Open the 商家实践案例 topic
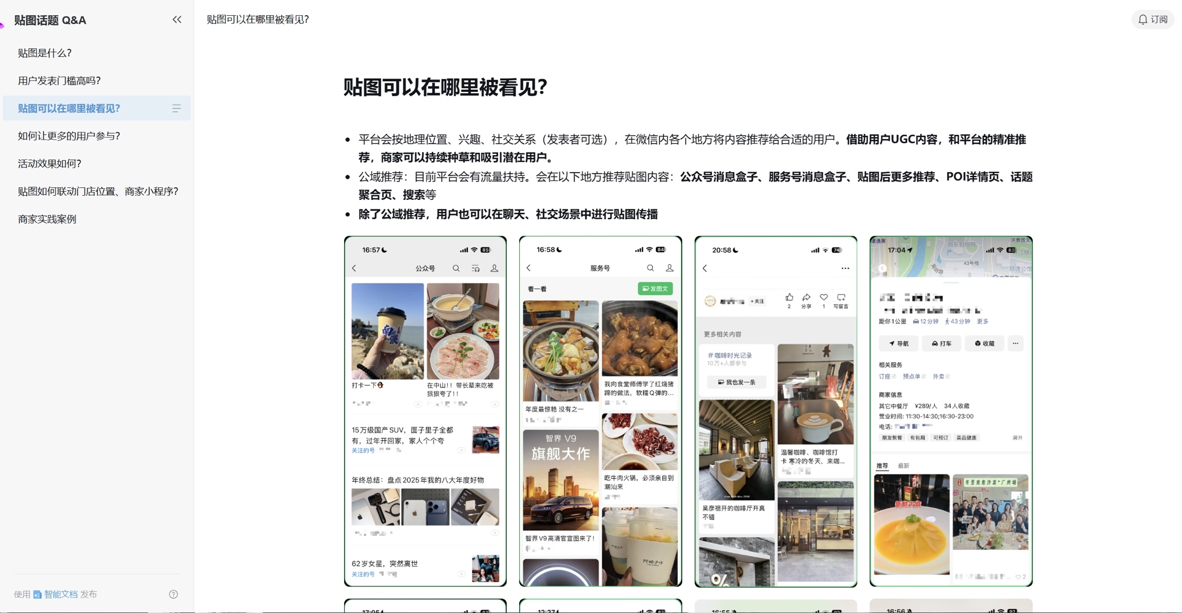Screen dimensions: 1182x613 [47, 219]
